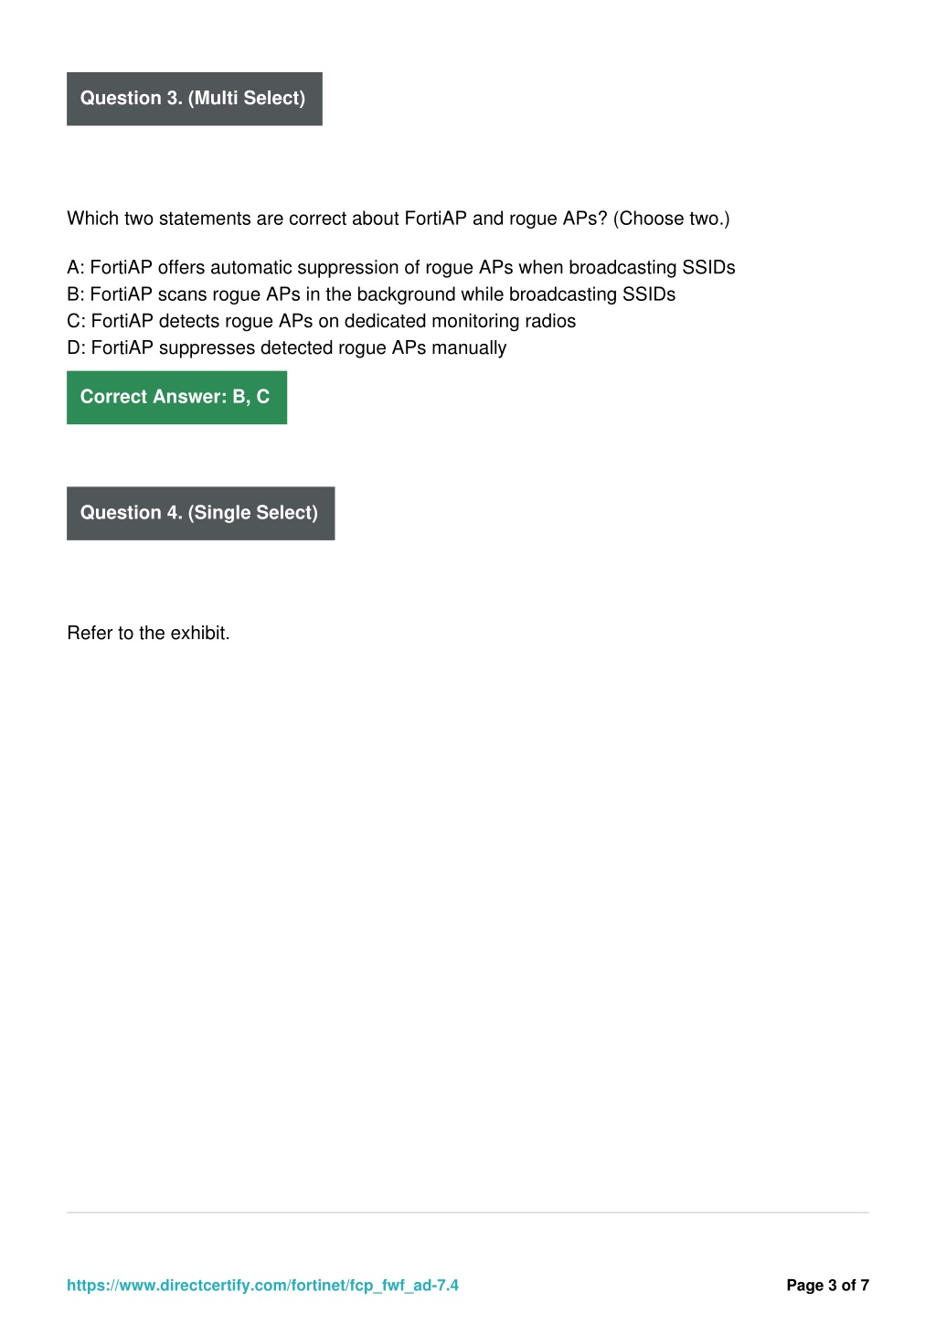Click 'SSIDs' at the end of option A
This screenshot has width=936, height=1324.
(x=708, y=267)
